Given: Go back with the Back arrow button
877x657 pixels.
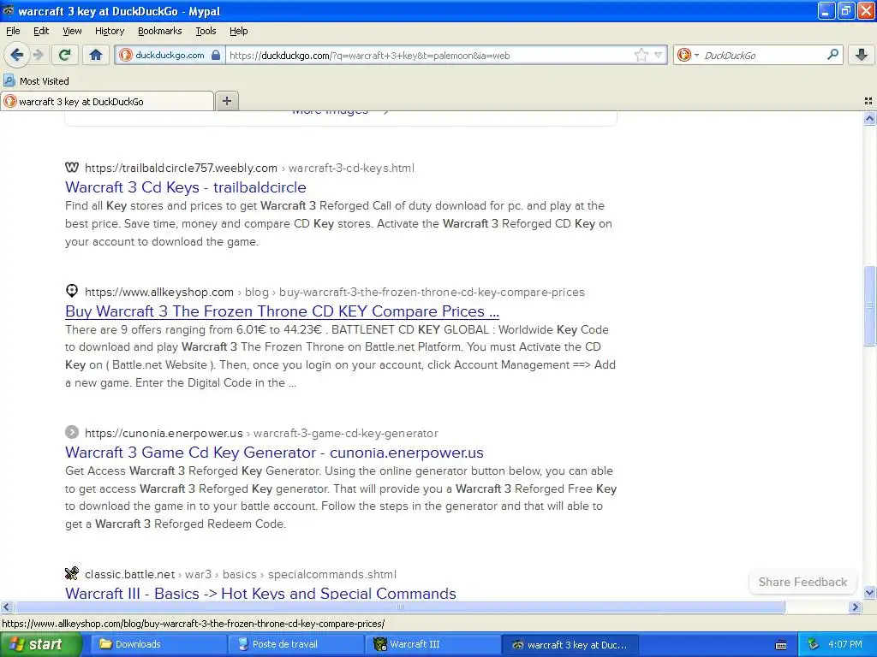Looking at the screenshot, I should tap(17, 55).
